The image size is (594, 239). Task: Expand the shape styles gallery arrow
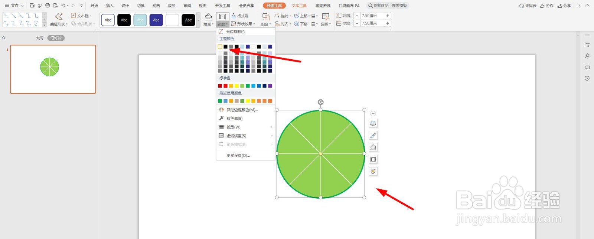pos(199,20)
